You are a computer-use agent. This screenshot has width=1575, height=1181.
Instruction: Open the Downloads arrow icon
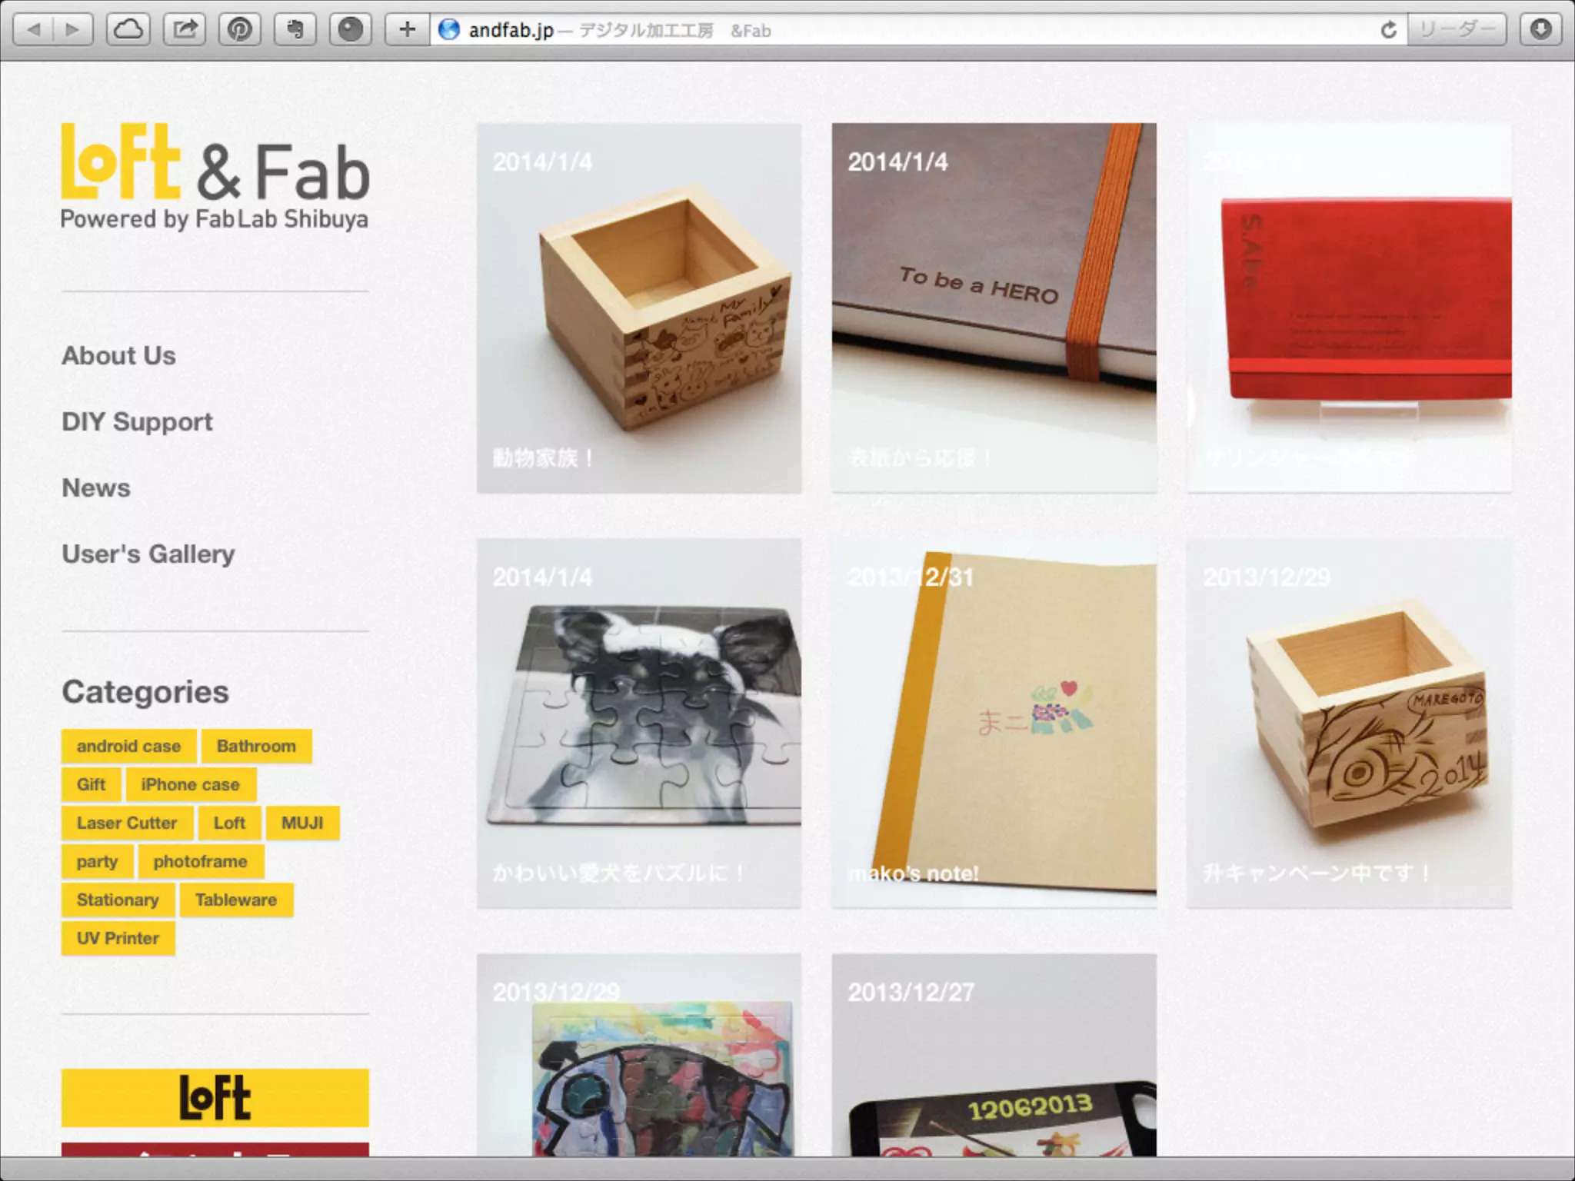[1540, 30]
